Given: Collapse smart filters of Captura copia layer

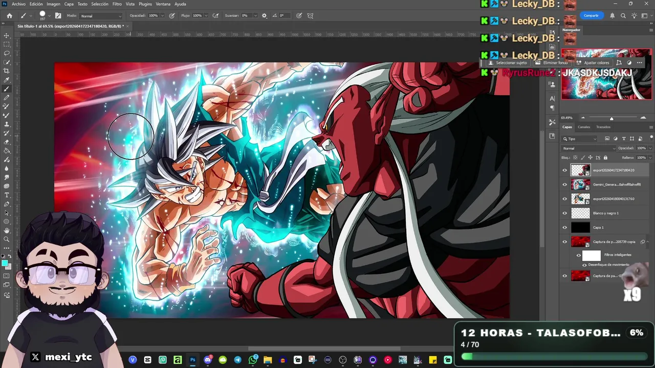Looking at the screenshot, I should click(x=648, y=242).
